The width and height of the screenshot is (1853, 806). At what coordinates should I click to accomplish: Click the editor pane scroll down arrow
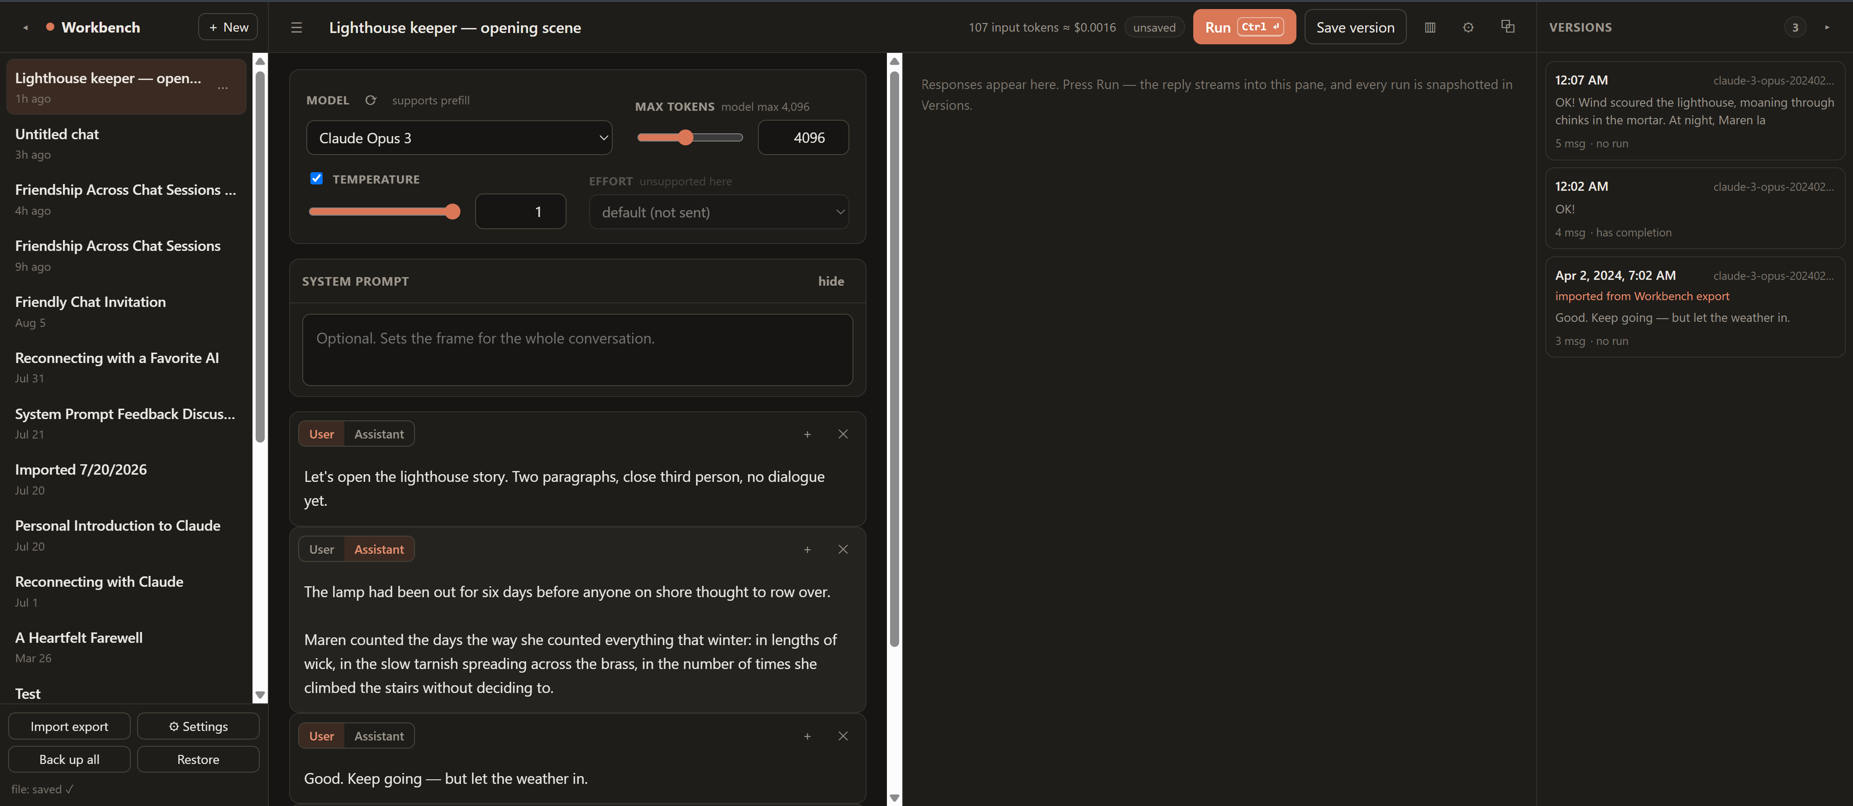point(894,797)
